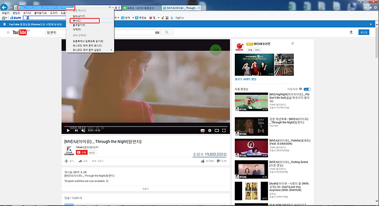Dislike the video with thumbs down
The height and width of the screenshot is (206, 379).
click(218, 161)
